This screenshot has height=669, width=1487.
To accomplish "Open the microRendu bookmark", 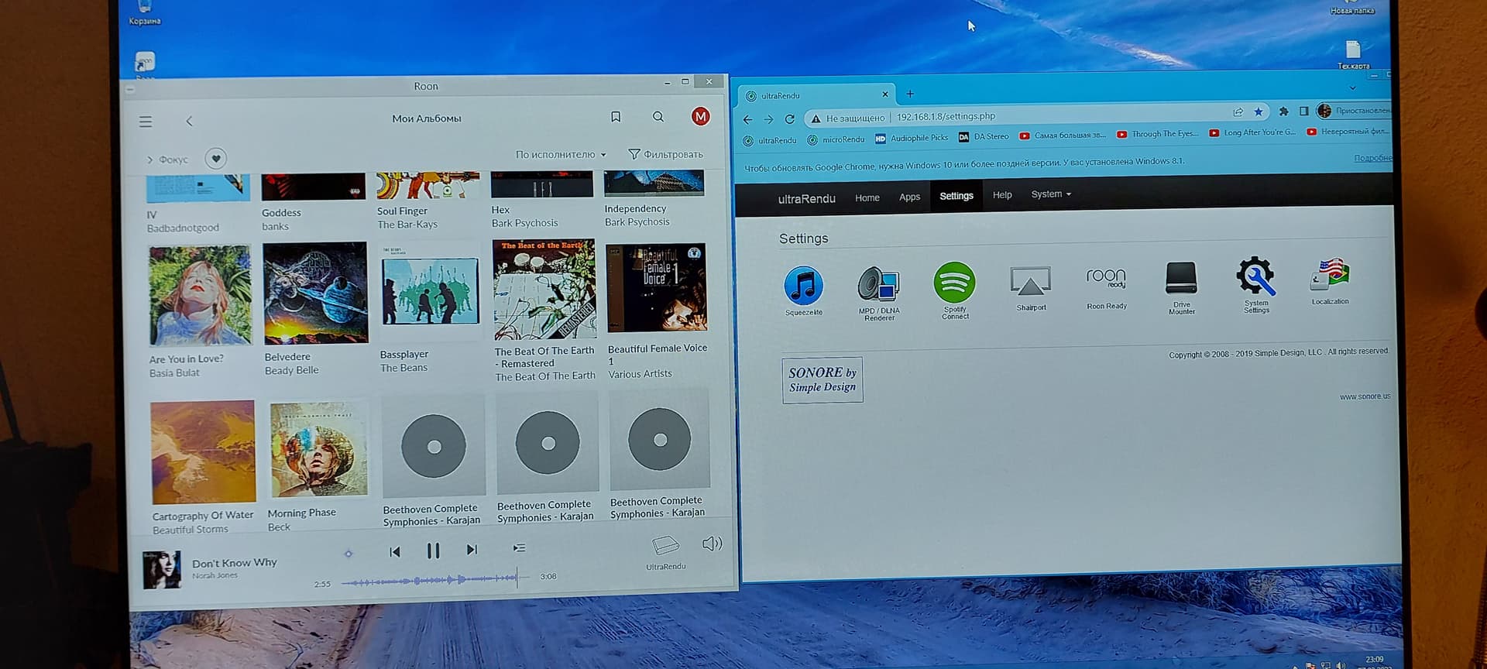I will click(x=836, y=140).
